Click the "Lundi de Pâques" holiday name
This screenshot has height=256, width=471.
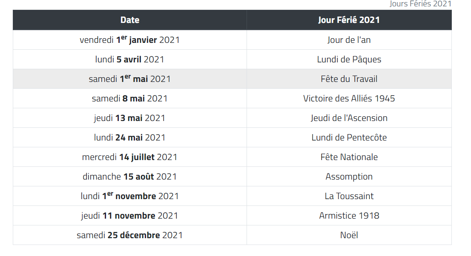point(349,59)
